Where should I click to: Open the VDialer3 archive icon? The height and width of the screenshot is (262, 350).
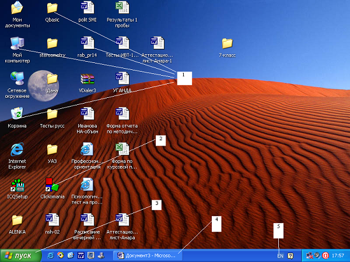pos(87,79)
